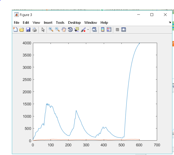The width and height of the screenshot is (174, 155).
Task: Select the Zoom In magnifier tool
Action: point(51,30)
